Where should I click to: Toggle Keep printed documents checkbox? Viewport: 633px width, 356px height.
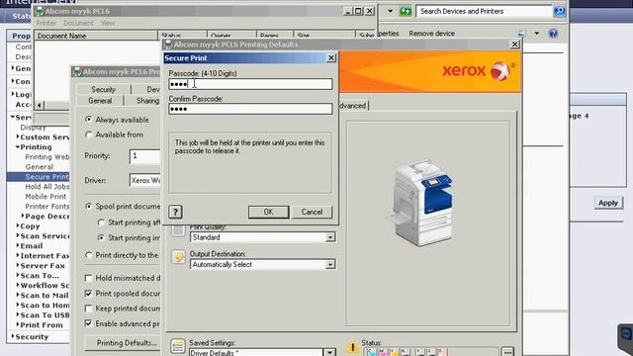(88, 309)
